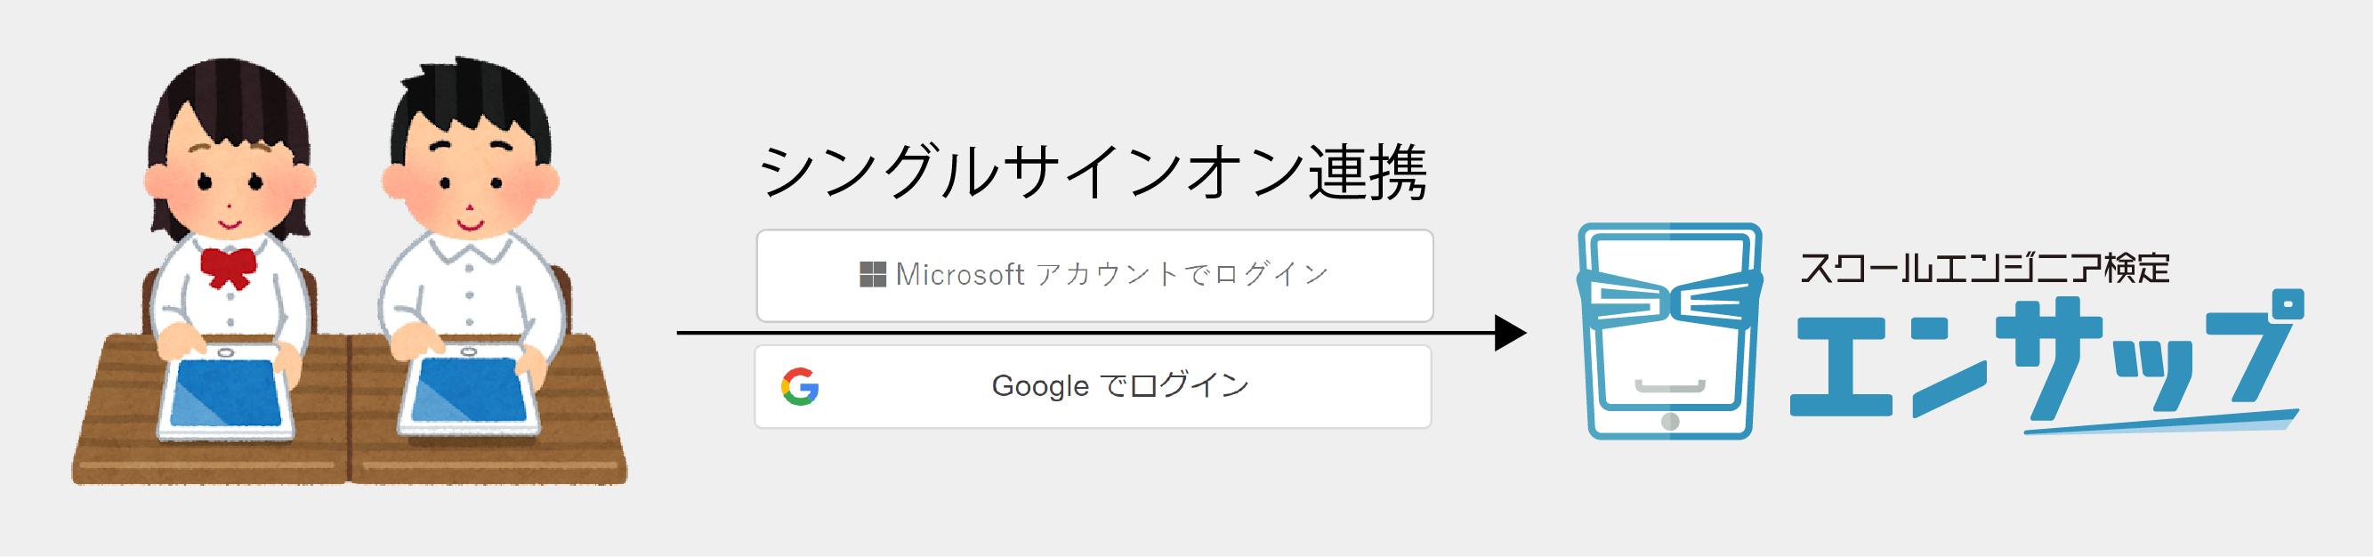Select the girl student's face
The image size is (2373, 557).
point(230,184)
